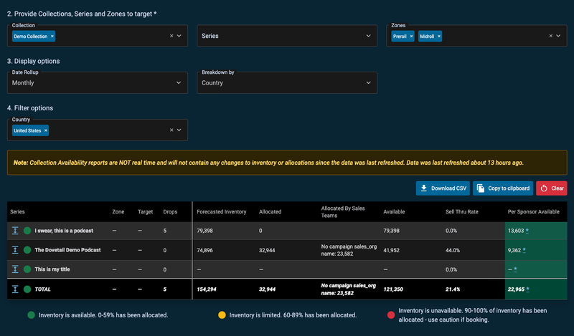Click the Drops column header
The image size is (574, 336).
(170, 211)
